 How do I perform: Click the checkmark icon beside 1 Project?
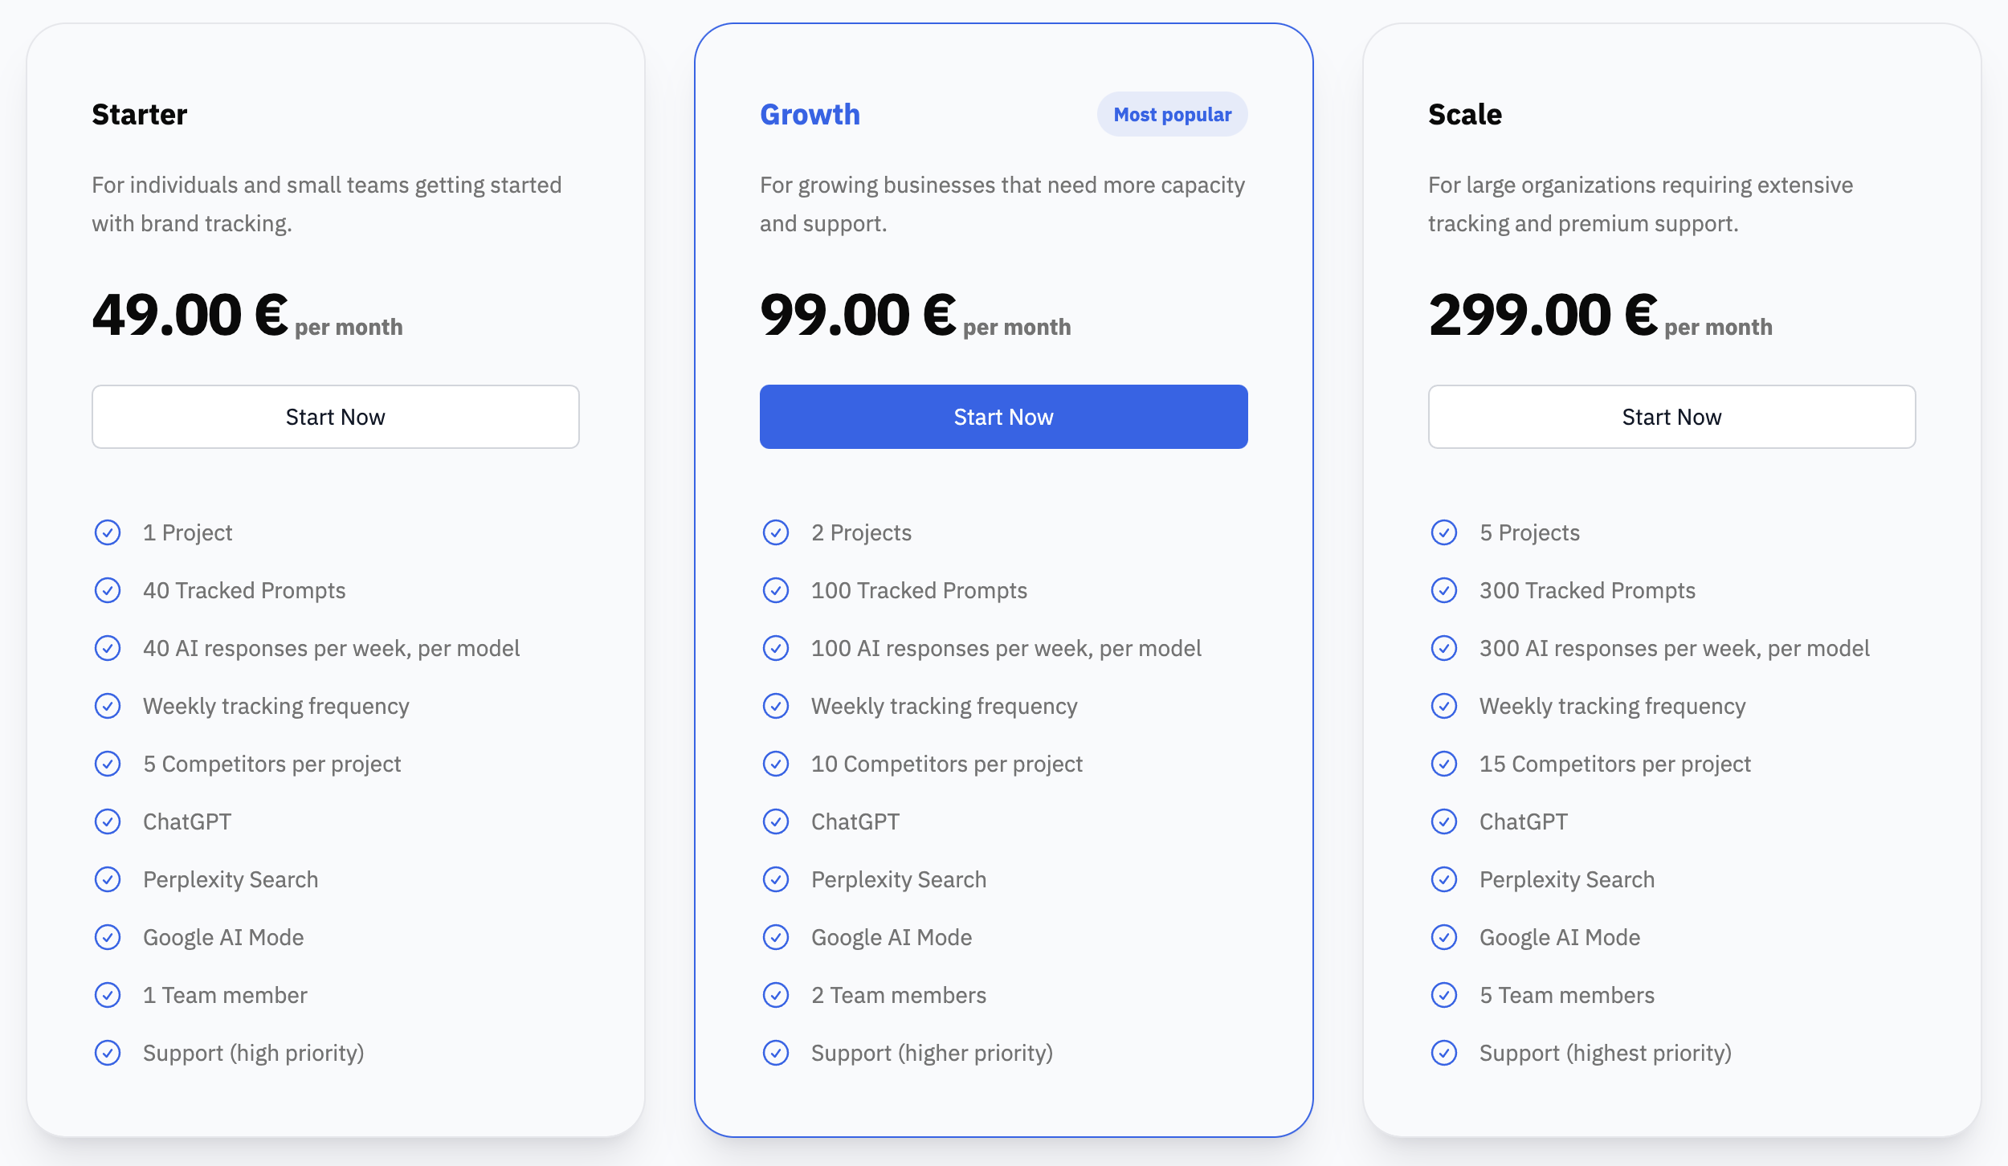108,532
